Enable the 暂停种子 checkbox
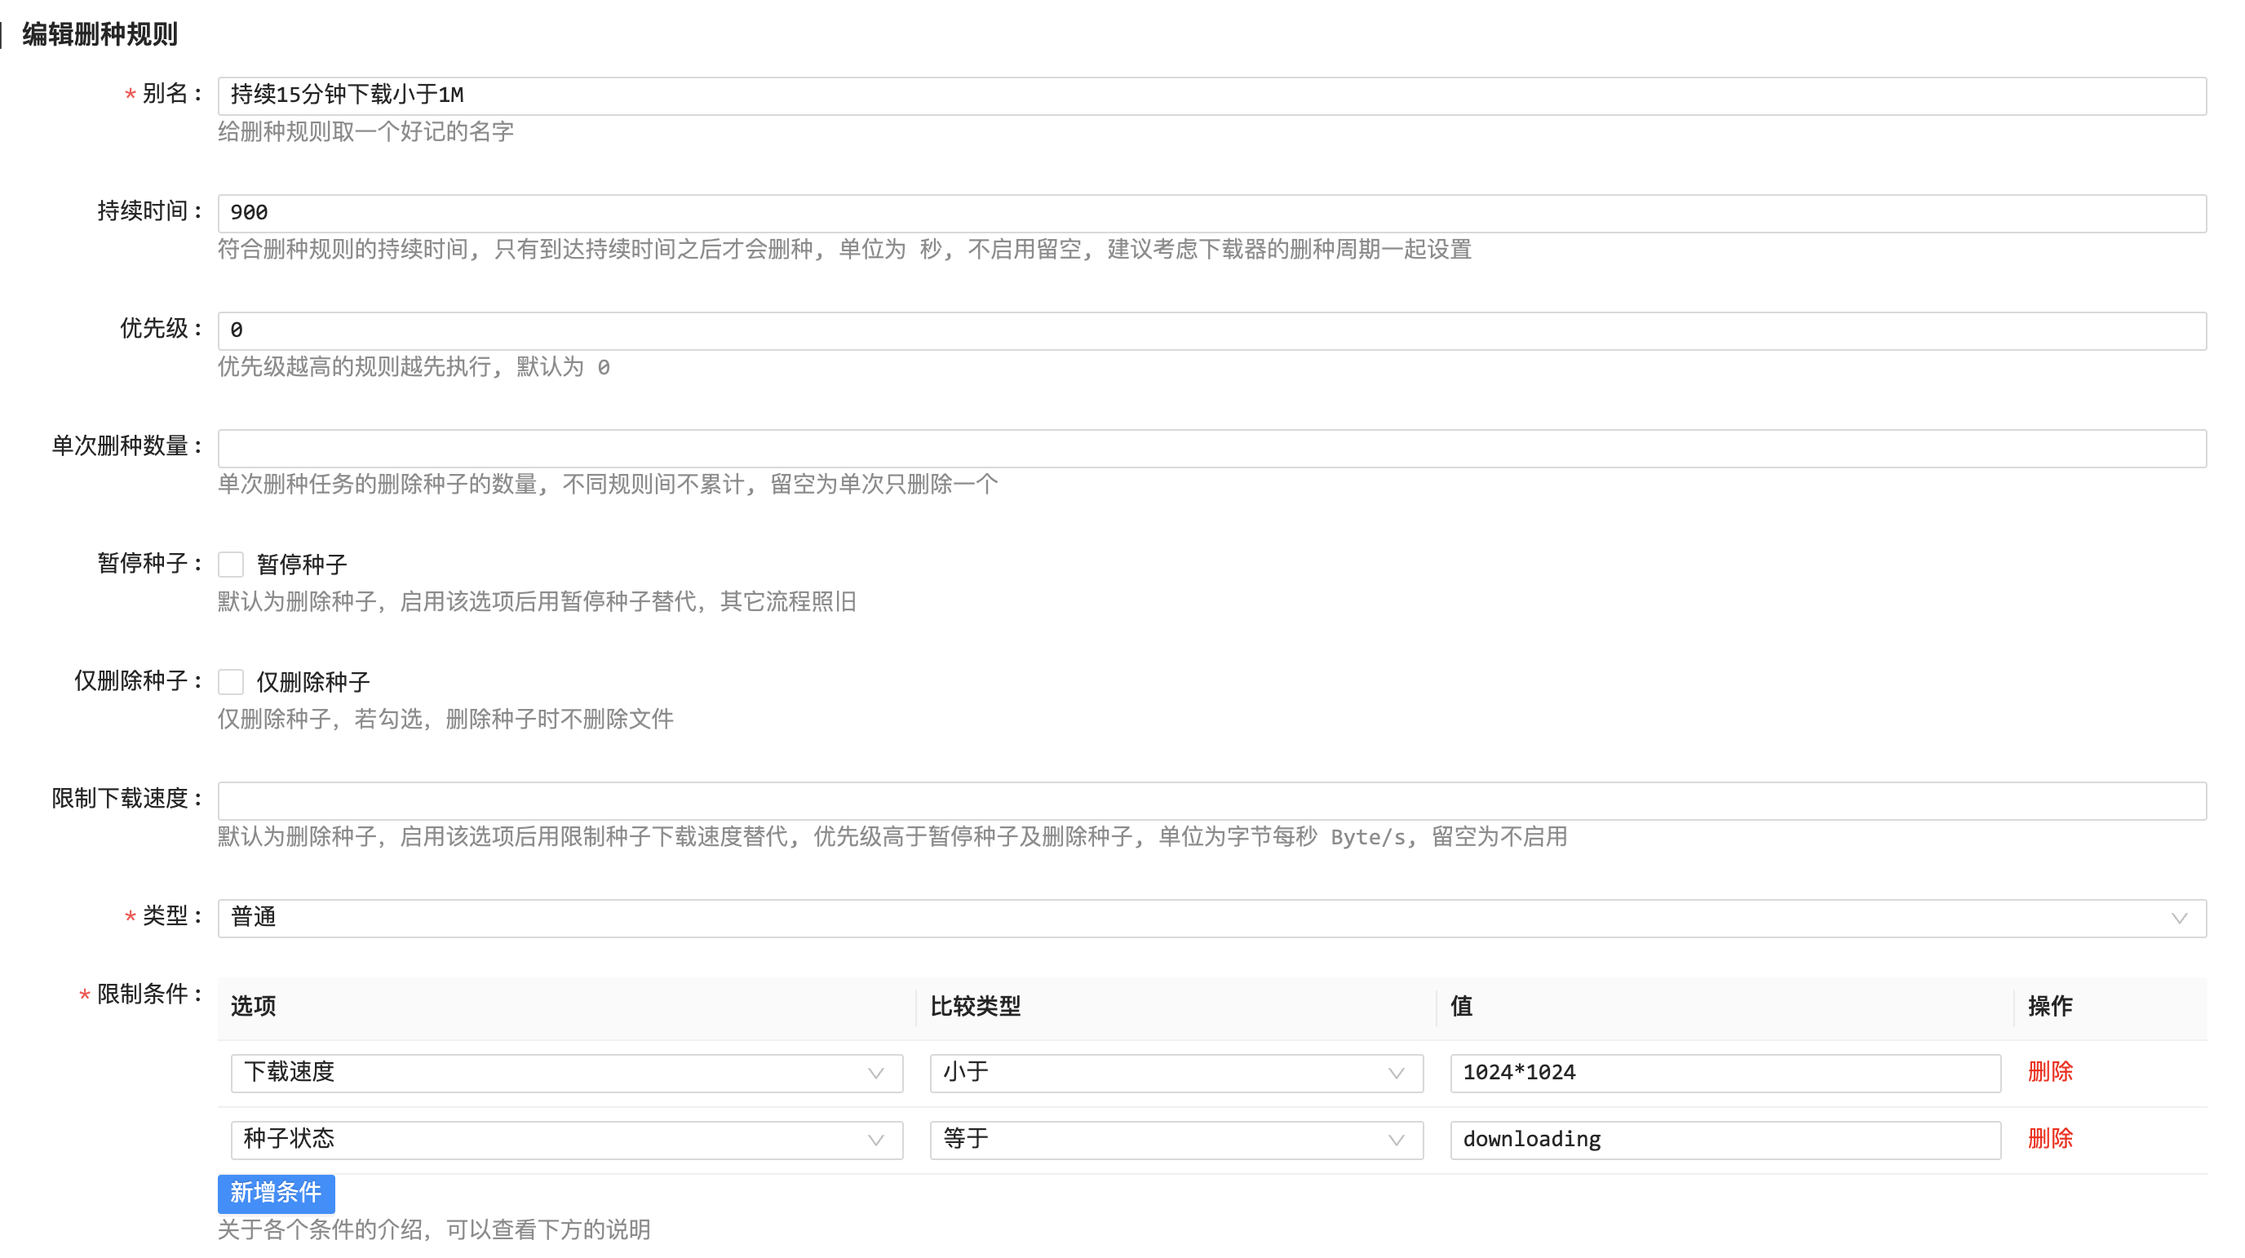The width and height of the screenshot is (2245, 1258). 231,564
